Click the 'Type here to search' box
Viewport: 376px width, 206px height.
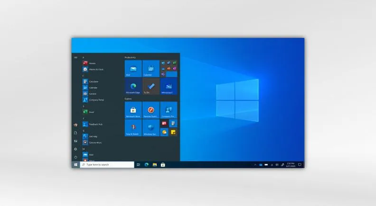[x=107, y=165]
